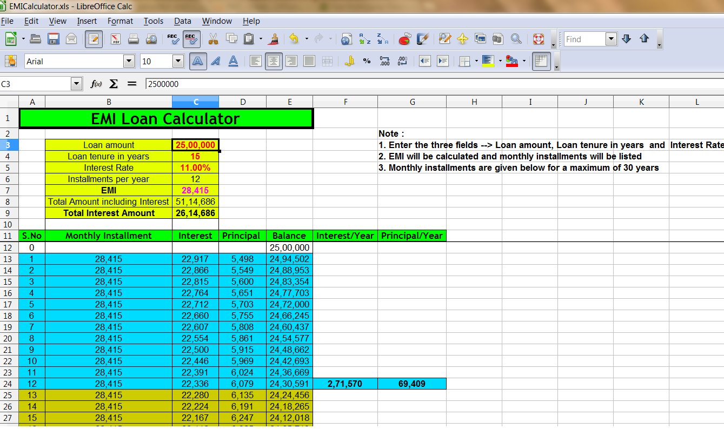The image size is (724, 429).
Task: Send document as e-mail icon
Action: [71, 39]
